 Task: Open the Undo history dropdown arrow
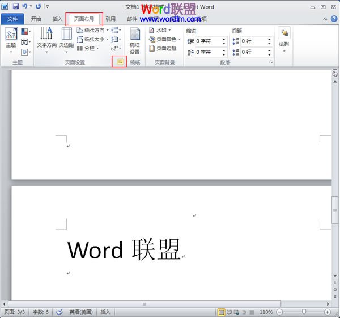click(x=31, y=6)
